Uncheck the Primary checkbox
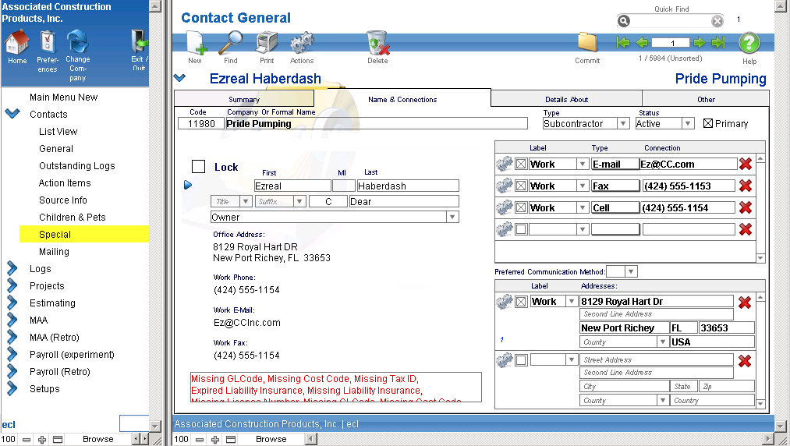Image resolution: width=790 pixels, height=446 pixels. coord(708,123)
